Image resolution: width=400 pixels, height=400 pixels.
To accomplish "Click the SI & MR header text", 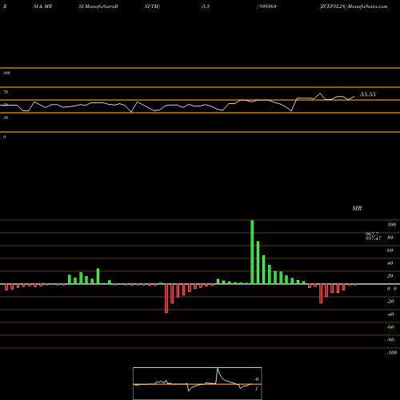I will pyautogui.click(x=42, y=6).
